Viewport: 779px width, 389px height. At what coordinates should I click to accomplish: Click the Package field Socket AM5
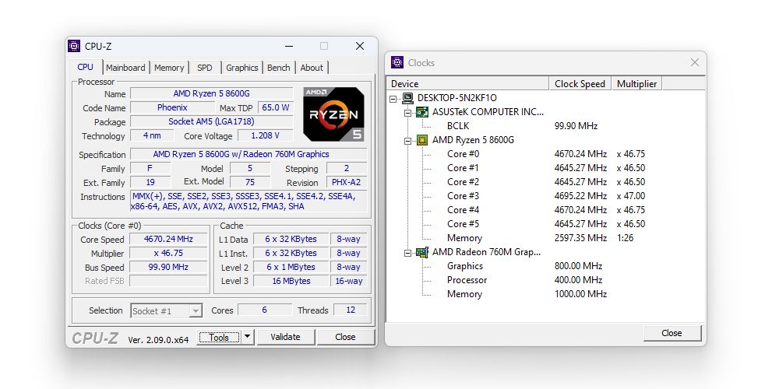point(211,121)
